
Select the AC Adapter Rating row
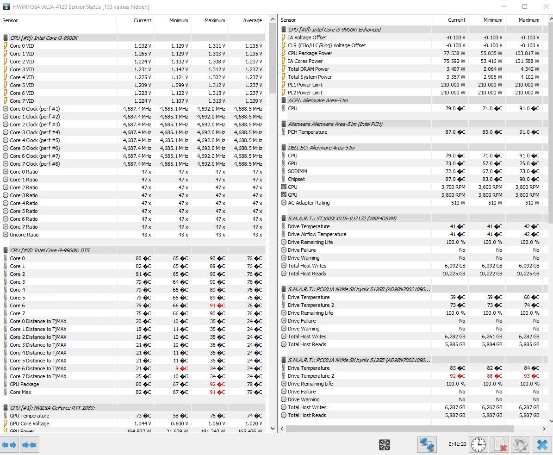309,203
